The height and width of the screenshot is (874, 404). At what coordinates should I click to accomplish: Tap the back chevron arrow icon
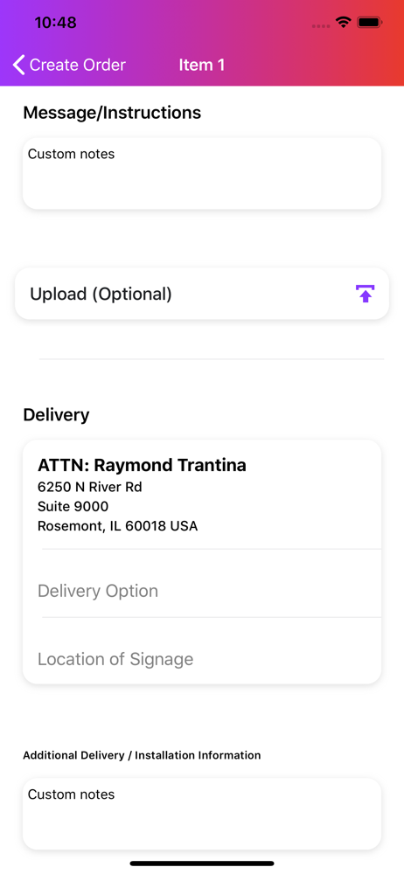pyautogui.click(x=19, y=66)
